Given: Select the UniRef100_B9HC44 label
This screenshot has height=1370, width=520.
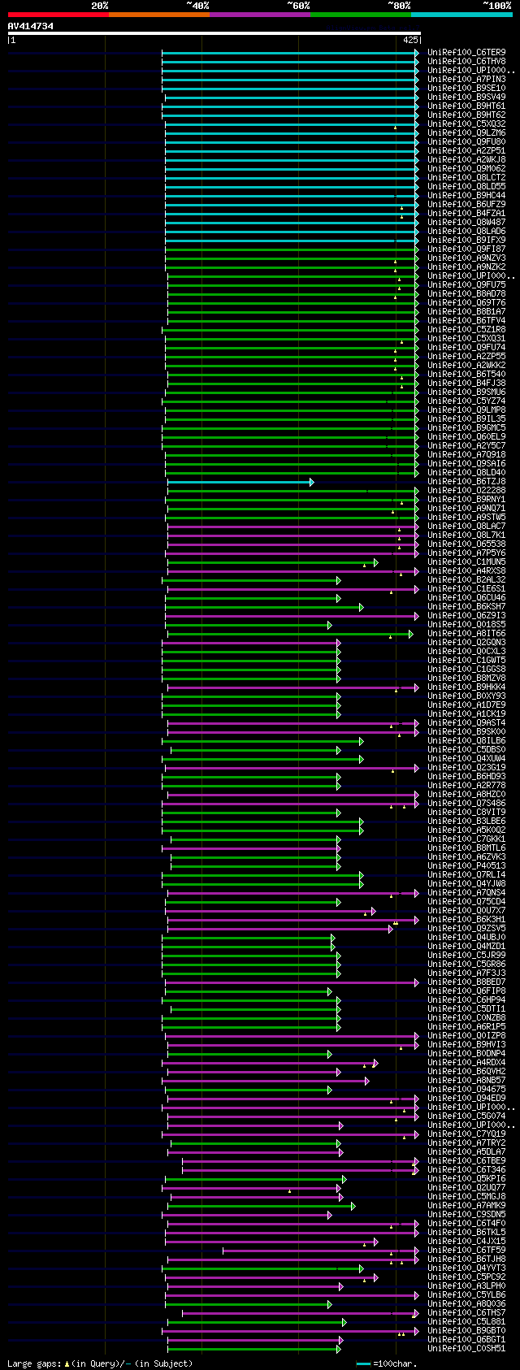Looking at the screenshot, I should pyautogui.click(x=466, y=196).
